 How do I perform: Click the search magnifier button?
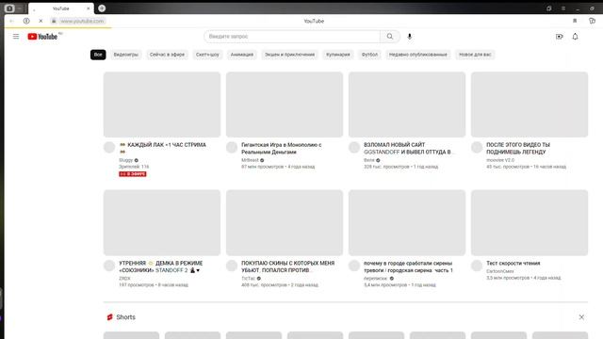coord(390,37)
